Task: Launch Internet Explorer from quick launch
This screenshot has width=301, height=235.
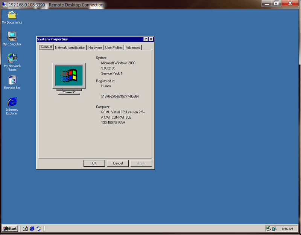Action: click(x=32, y=229)
